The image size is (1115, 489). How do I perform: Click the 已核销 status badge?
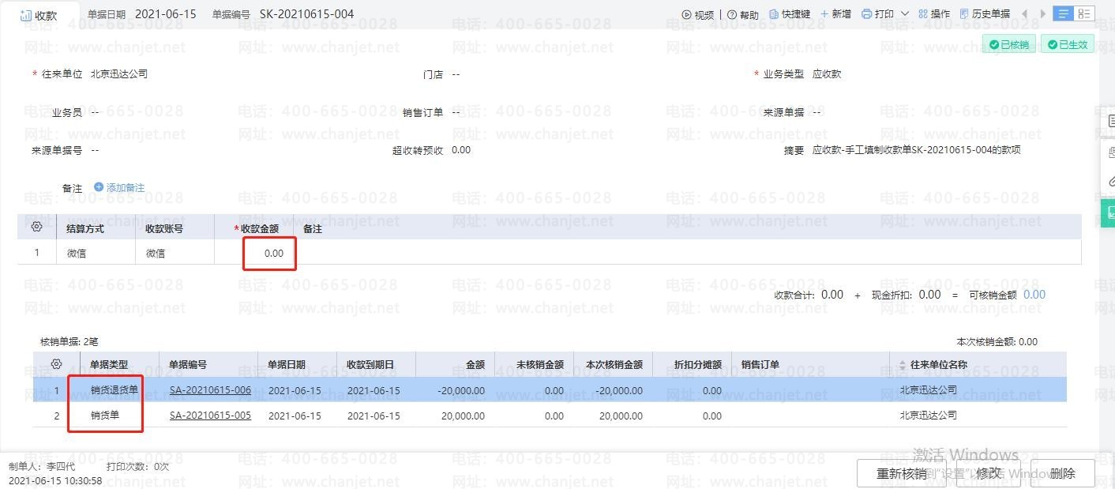point(1009,44)
